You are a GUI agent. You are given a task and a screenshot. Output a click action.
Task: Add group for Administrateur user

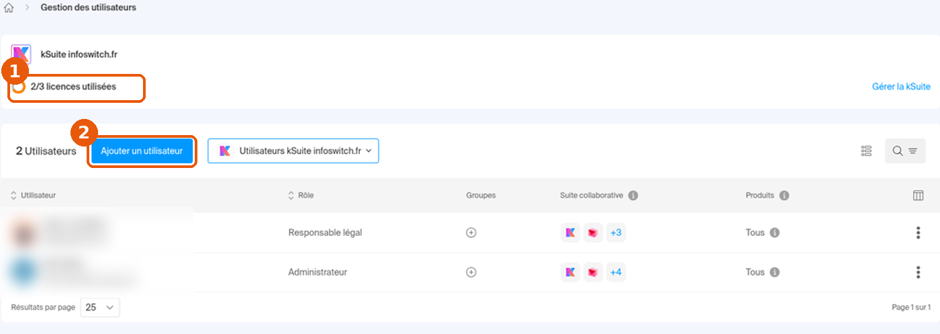(x=471, y=272)
